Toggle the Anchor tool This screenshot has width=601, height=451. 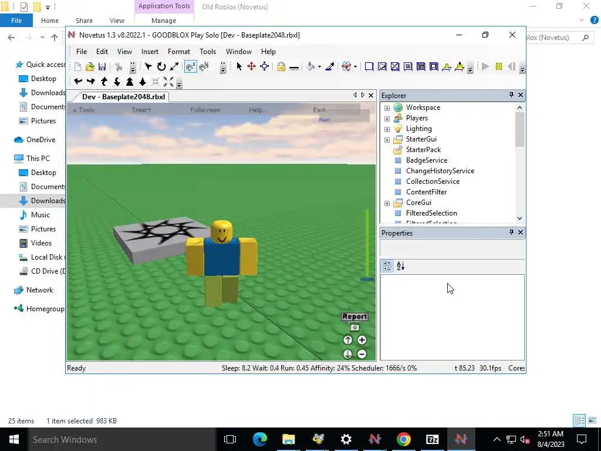(294, 68)
